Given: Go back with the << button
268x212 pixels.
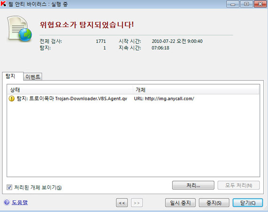Looking at the screenshot, I should tap(122, 203).
